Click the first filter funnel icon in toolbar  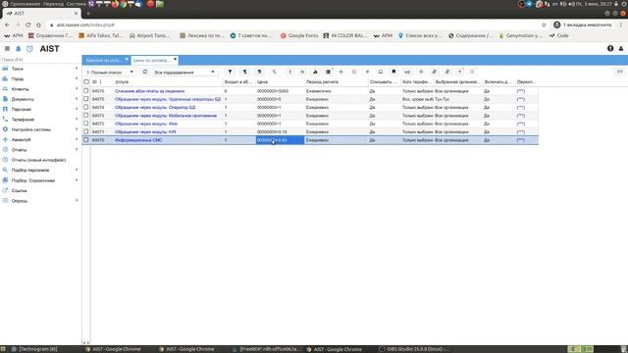[230, 72]
